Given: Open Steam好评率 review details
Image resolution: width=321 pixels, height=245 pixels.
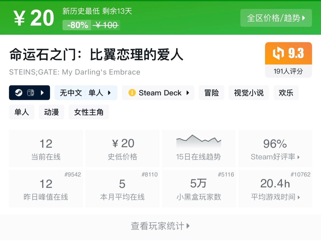Looking at the screenshot, I should point(275,157).
